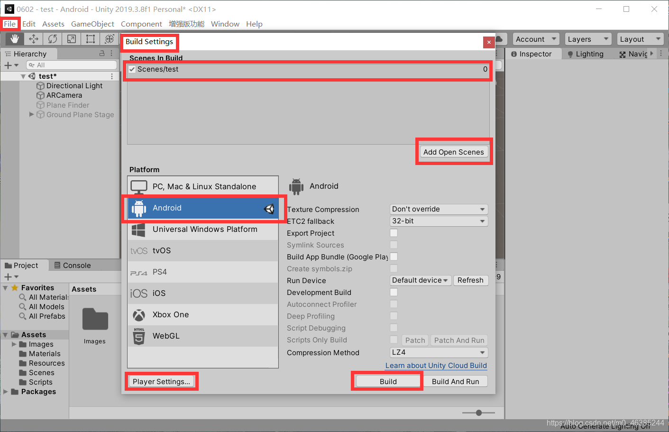Viewport: 669px width, 432px height.
Task: Click the Hierarchy add (+) button
Action: pyautogui.click(x=11, y=65)
